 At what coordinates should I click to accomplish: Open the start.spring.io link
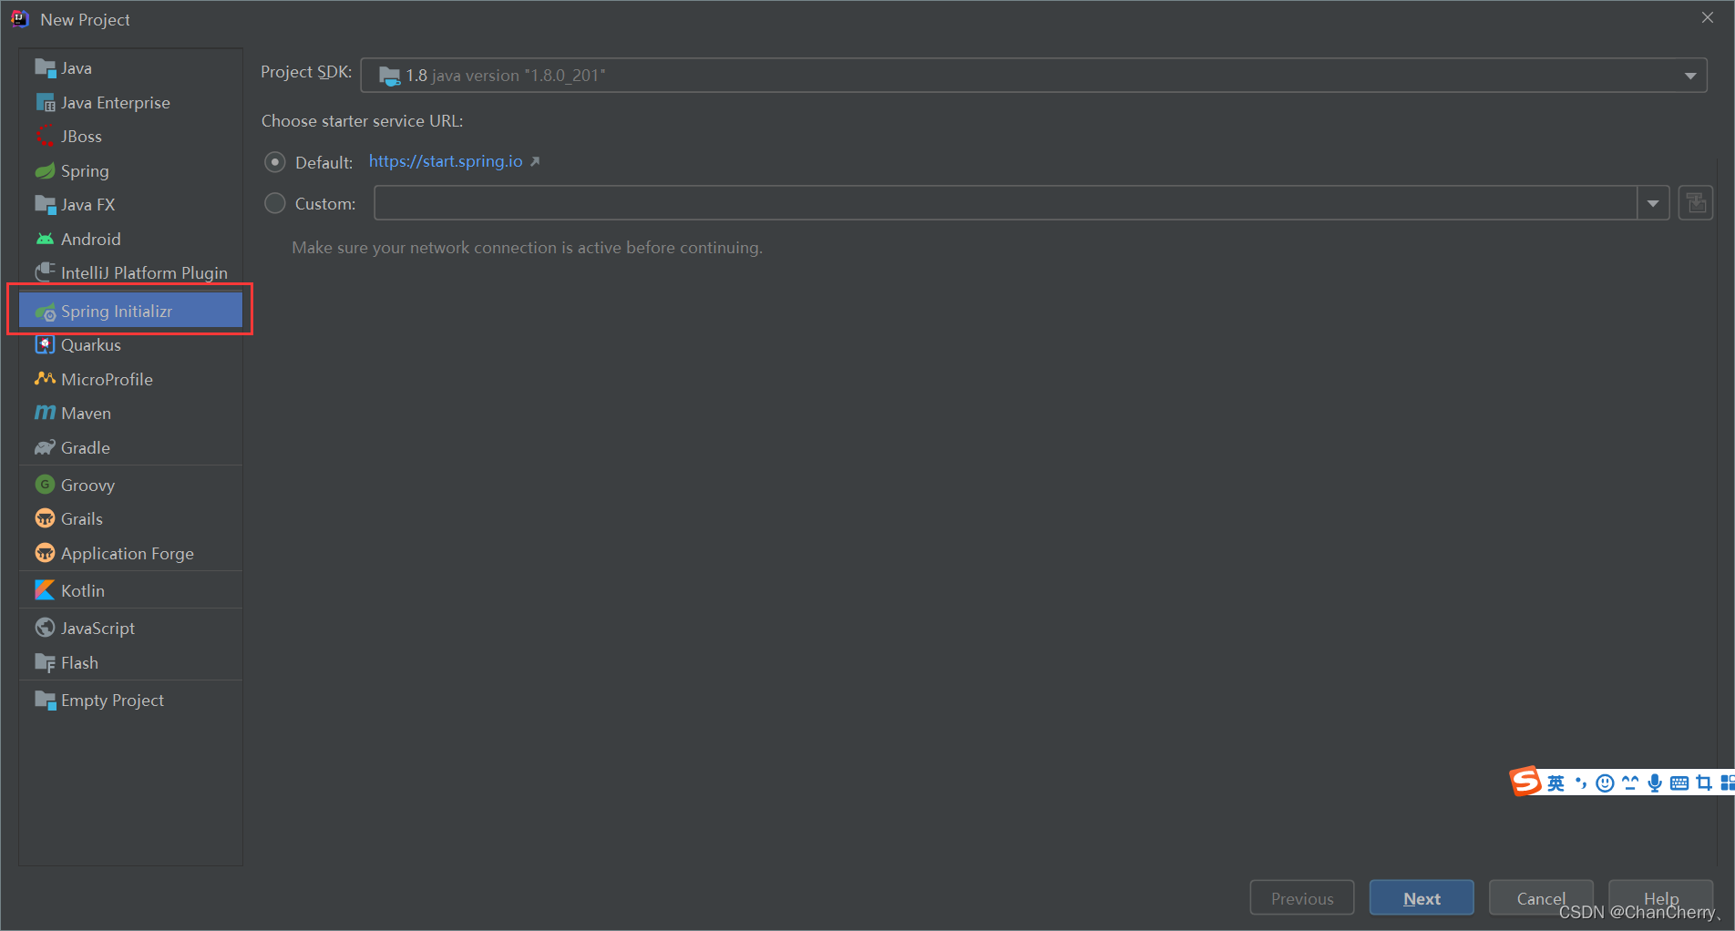click(x=446, y=161)
